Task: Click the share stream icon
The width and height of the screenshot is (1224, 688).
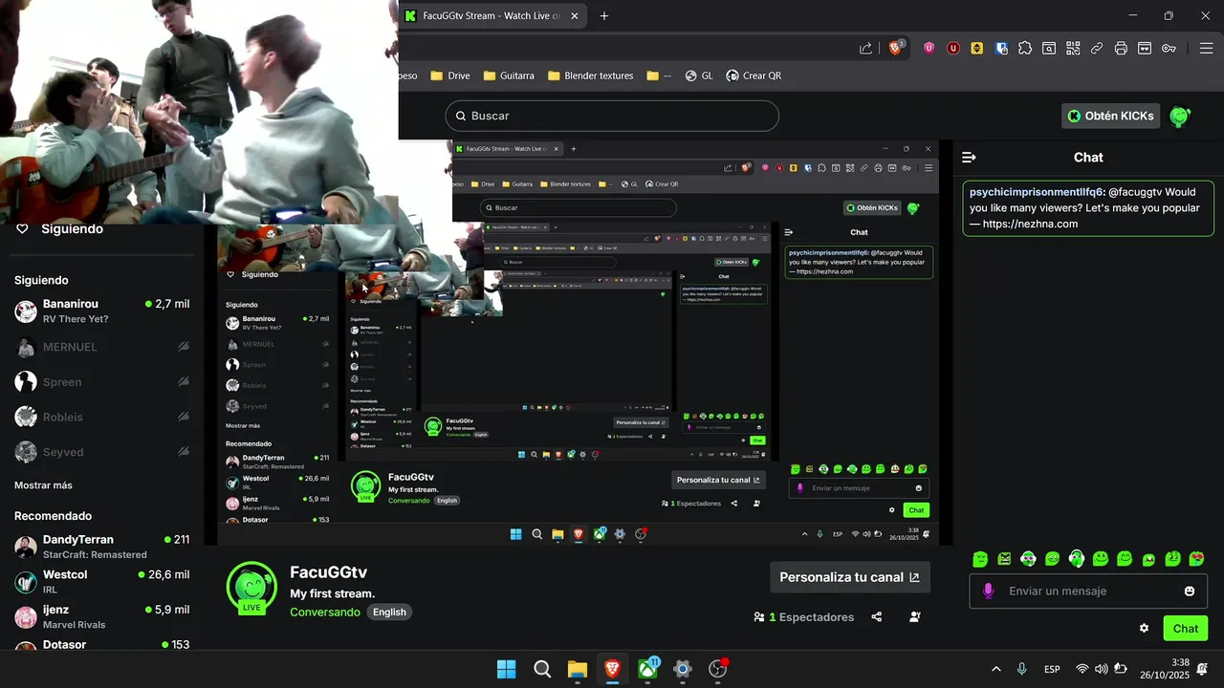Action: tap(877, 616)
